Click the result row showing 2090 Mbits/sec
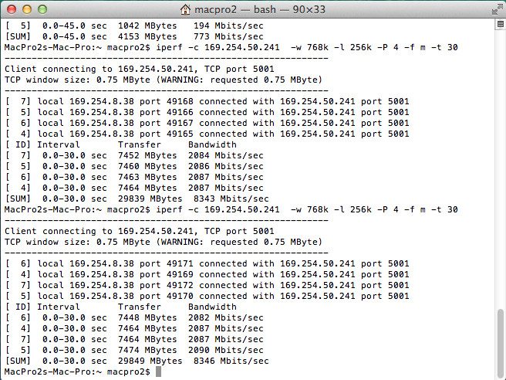The width and height of the screenshot is (506, 380). click(134, 350)
